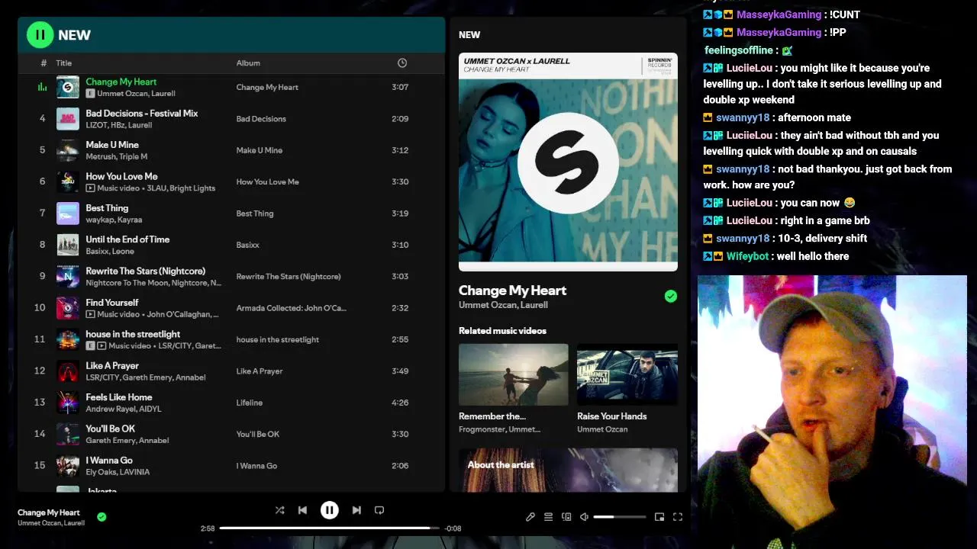Image resolution: width=977 pixels, height=549 pixels.
Task: Select track Feels Like Home
Action: pyautogui.click(x=118, y=397)
